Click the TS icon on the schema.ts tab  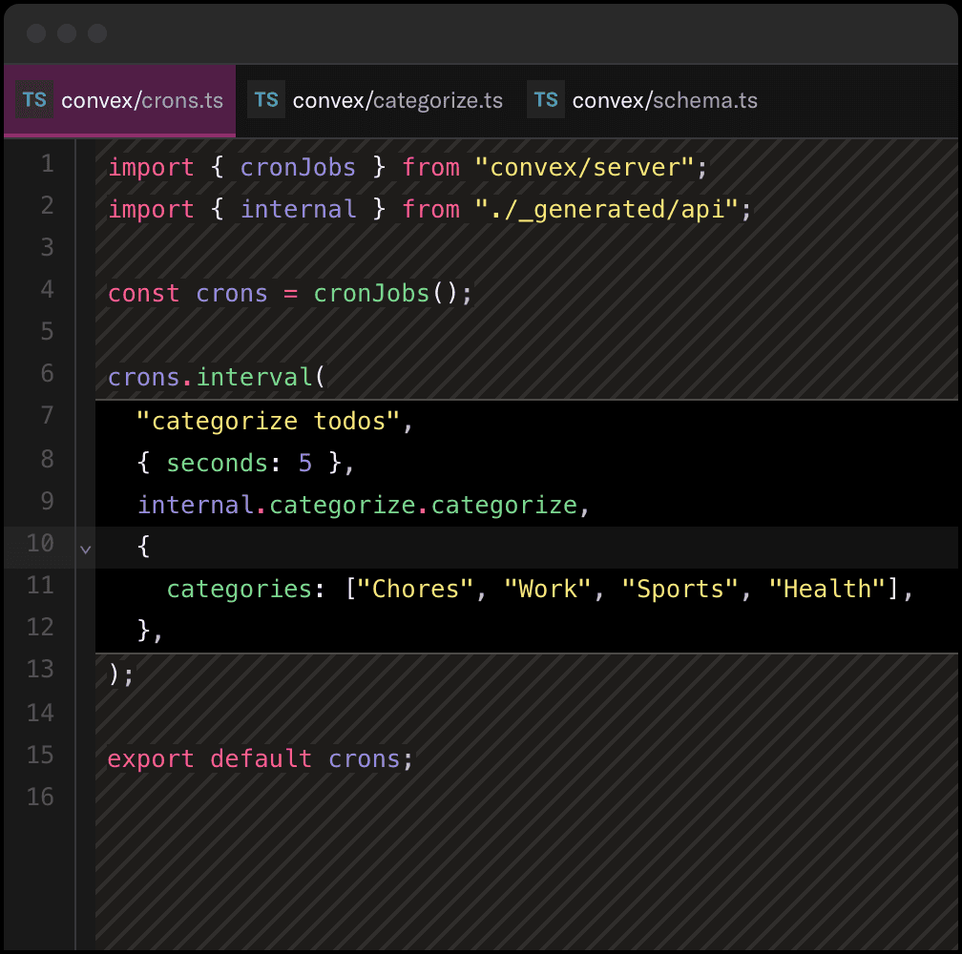coord(545,98)
